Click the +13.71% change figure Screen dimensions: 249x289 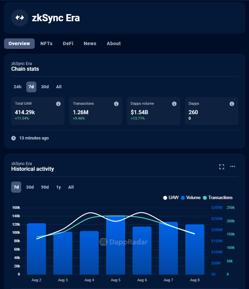click(138, 118)
